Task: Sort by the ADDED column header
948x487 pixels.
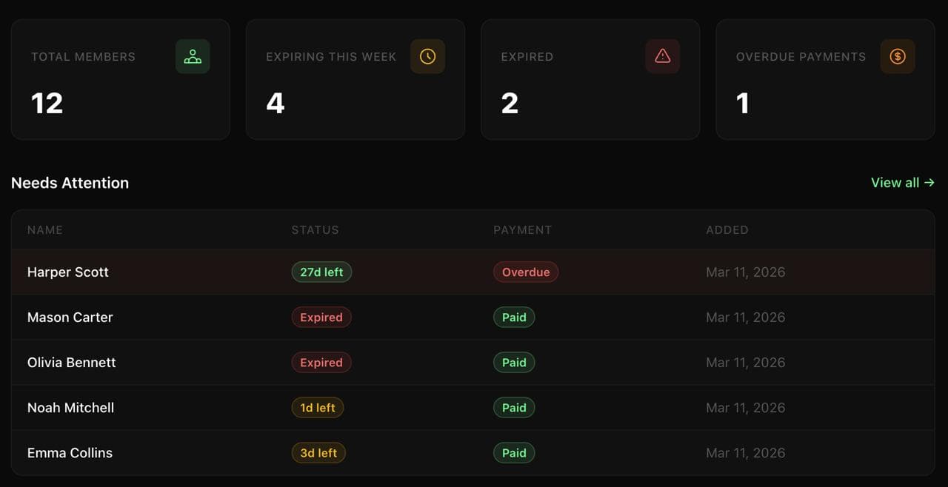Action: 727,230
